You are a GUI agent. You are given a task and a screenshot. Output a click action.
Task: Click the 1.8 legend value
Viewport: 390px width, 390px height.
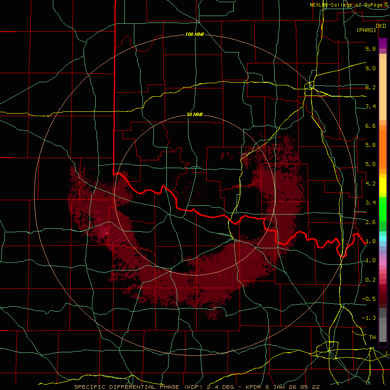[x=370, y=241]
